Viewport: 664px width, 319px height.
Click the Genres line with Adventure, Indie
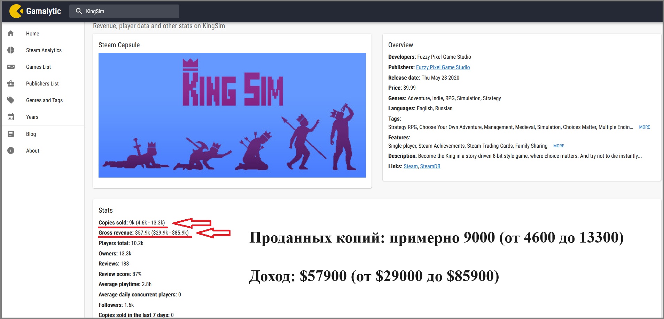445,98
